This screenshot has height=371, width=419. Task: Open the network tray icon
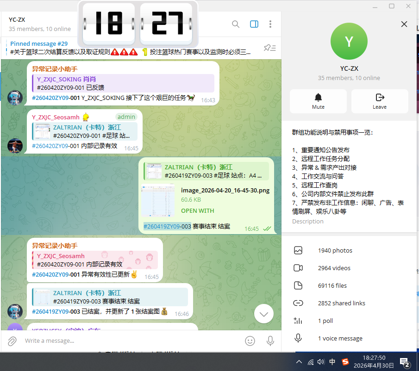click(311, 362)
